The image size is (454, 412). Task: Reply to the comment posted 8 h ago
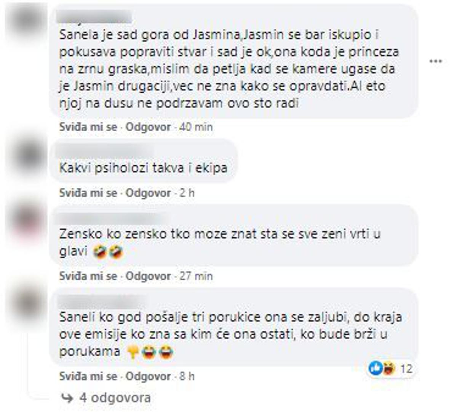148,376
